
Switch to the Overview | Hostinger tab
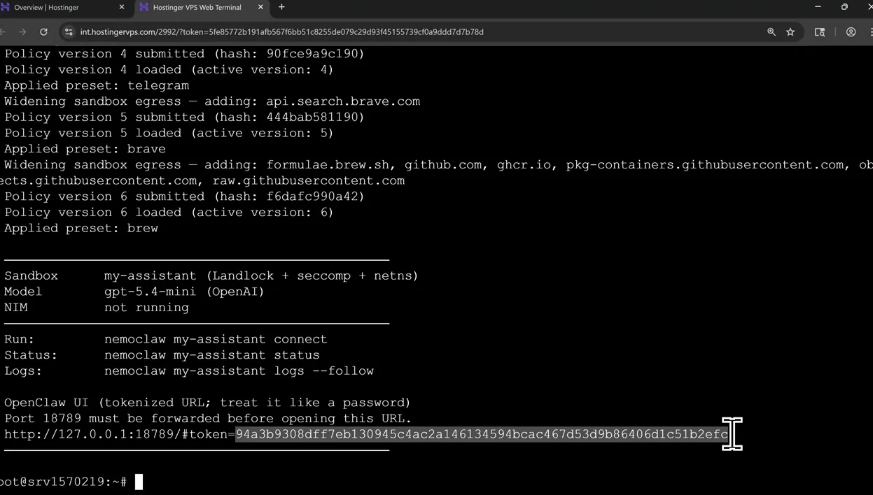[x=63, y=7]
